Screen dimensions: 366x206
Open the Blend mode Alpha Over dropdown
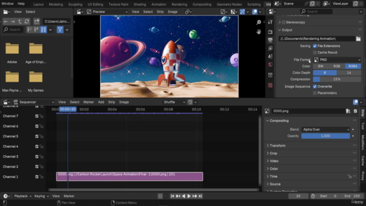click(x=325, y=129)
